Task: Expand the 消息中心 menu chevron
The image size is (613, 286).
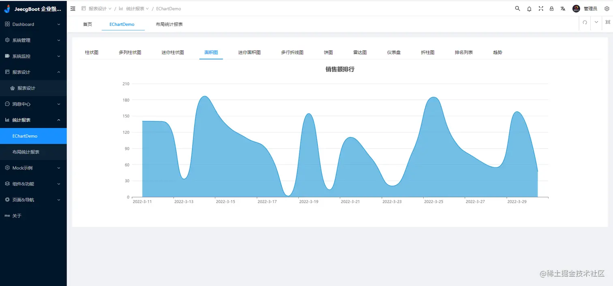Action: [59, 104]
